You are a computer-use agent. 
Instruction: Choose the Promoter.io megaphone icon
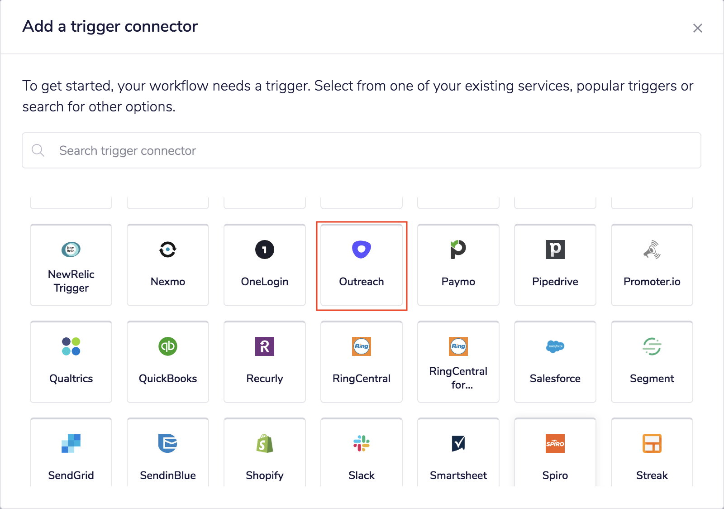tap(652, 250)
